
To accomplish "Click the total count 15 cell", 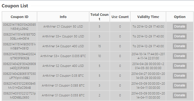I will pyautogui.click(x=100, y=46).
